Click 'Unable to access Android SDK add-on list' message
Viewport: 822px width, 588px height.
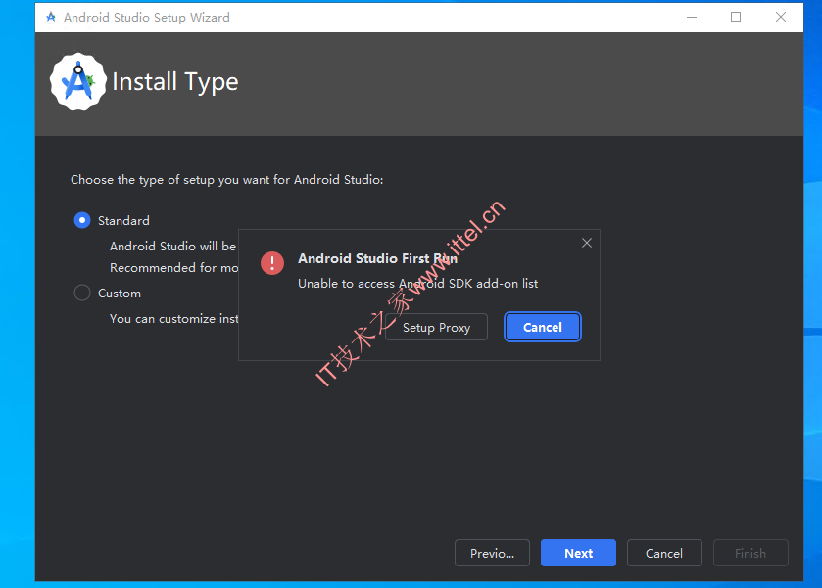coord(417,284)
